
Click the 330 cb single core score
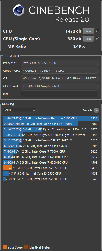74,39
